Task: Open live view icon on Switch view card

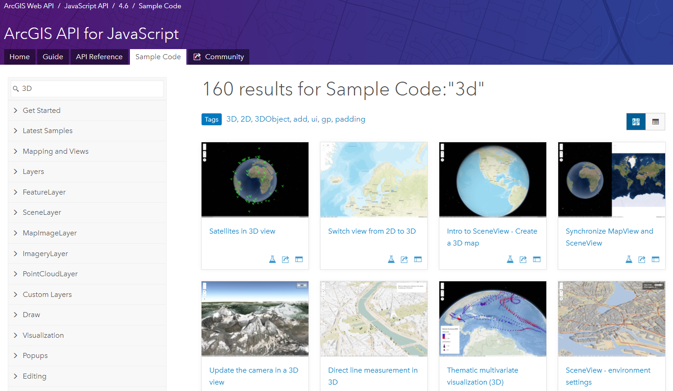Action: pos(418,259)
